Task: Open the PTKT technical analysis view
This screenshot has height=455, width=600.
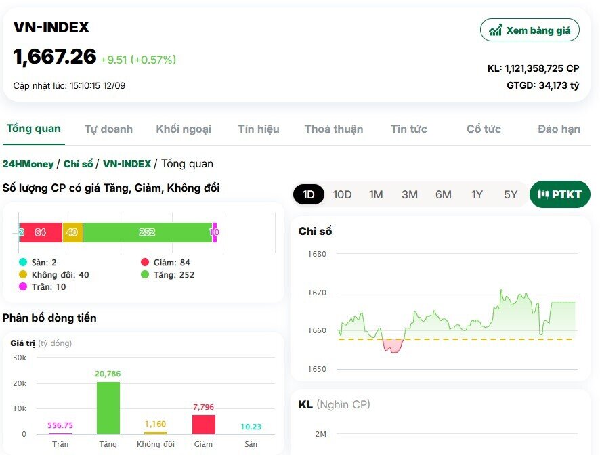Action: pos(560,194)
